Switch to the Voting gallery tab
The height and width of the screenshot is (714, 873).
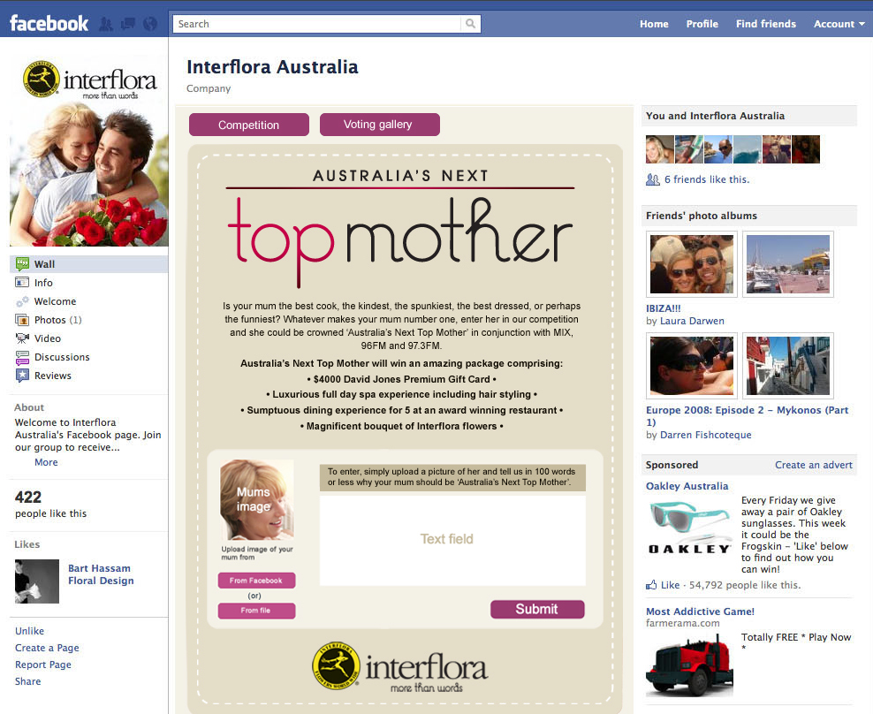tap(380, 125)
